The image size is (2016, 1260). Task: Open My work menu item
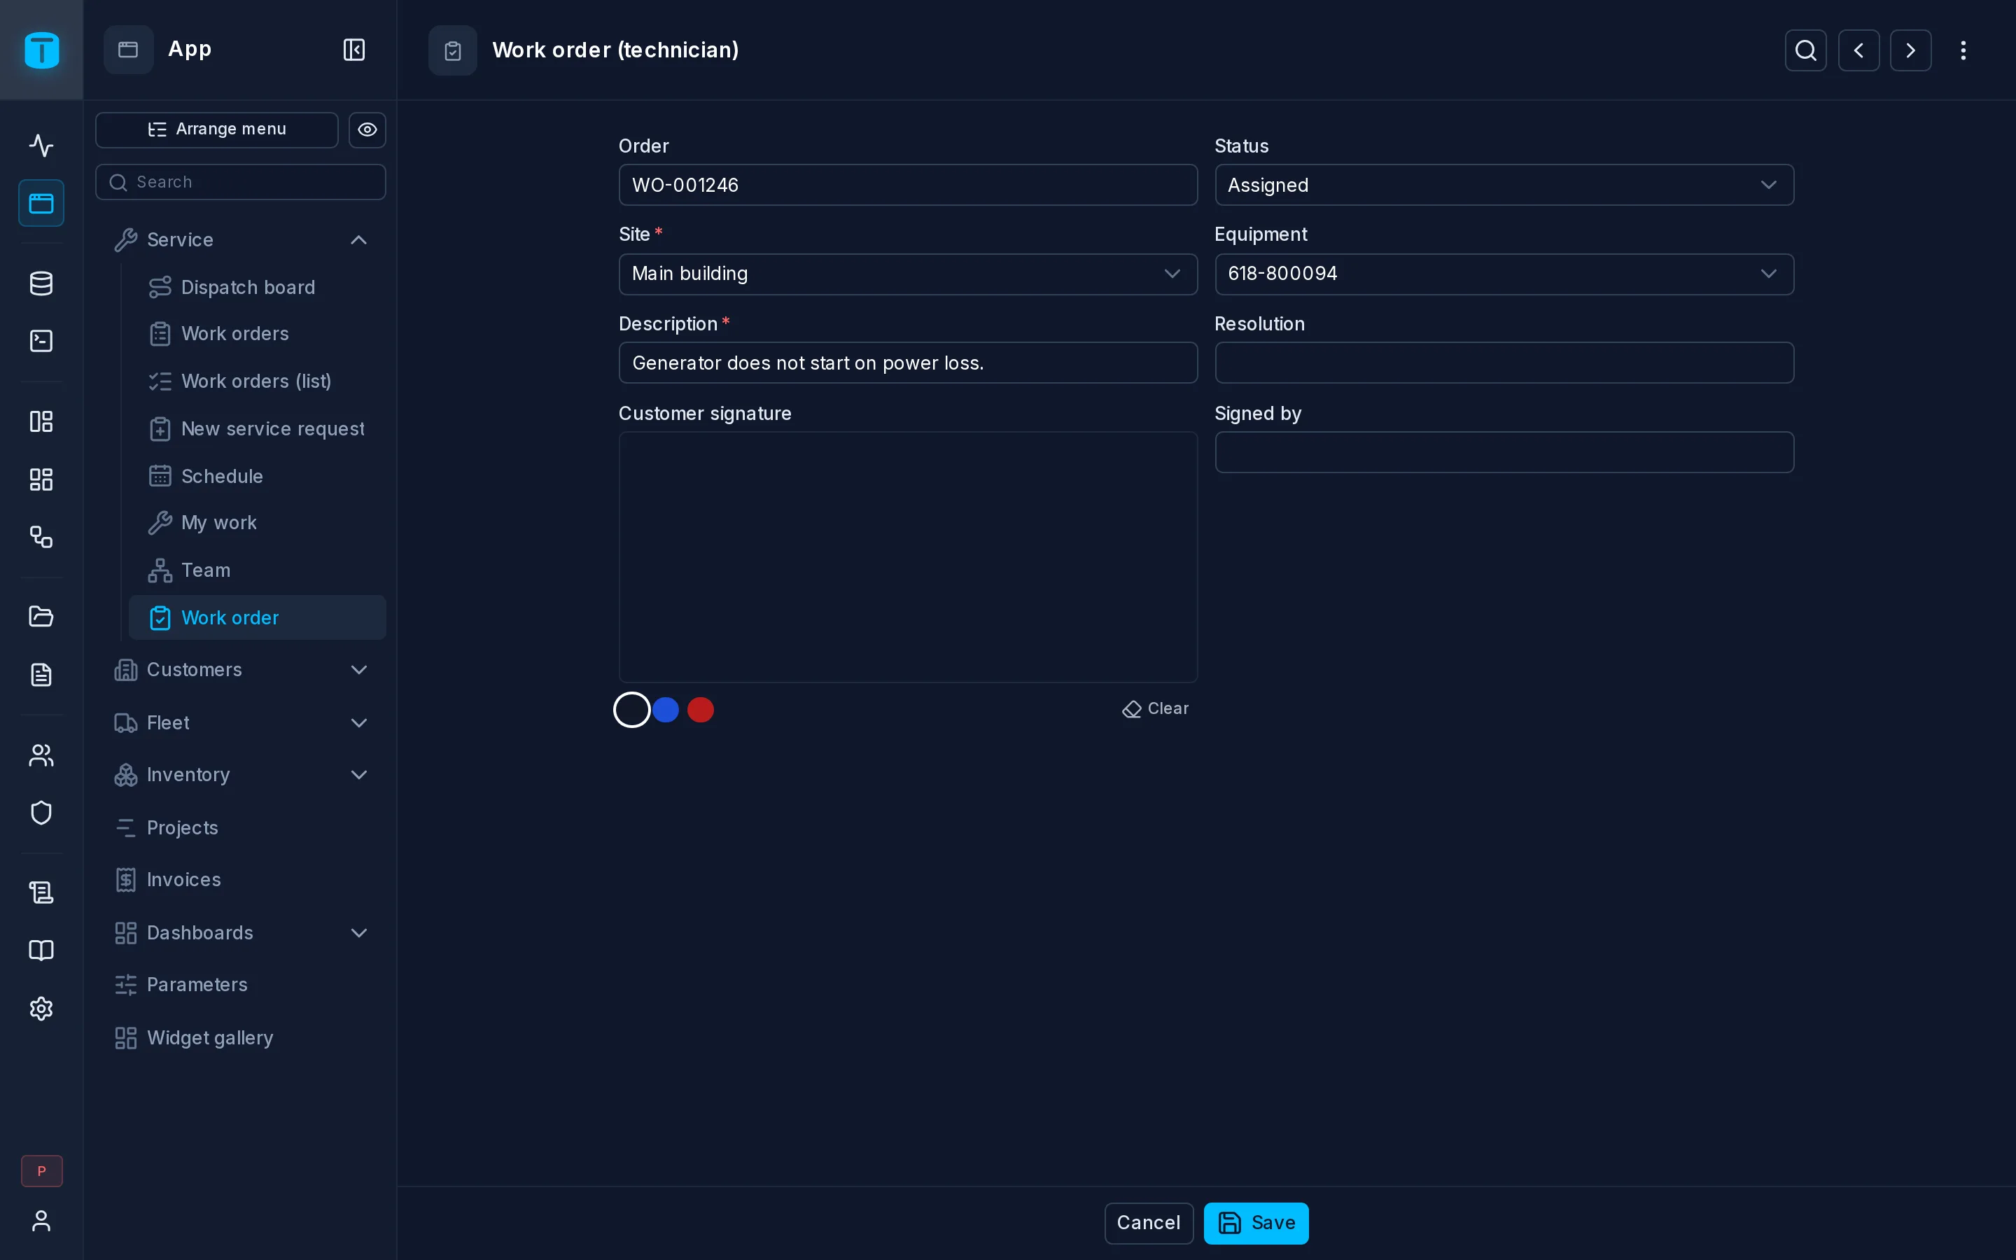pos(258,522)
